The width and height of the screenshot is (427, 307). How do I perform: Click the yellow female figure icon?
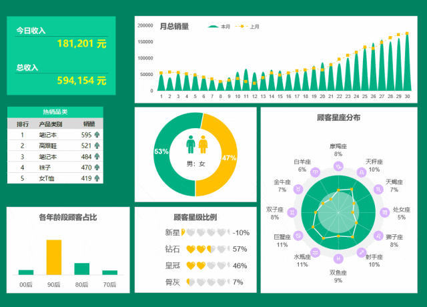pyautogui.click(x=203, y=144)
